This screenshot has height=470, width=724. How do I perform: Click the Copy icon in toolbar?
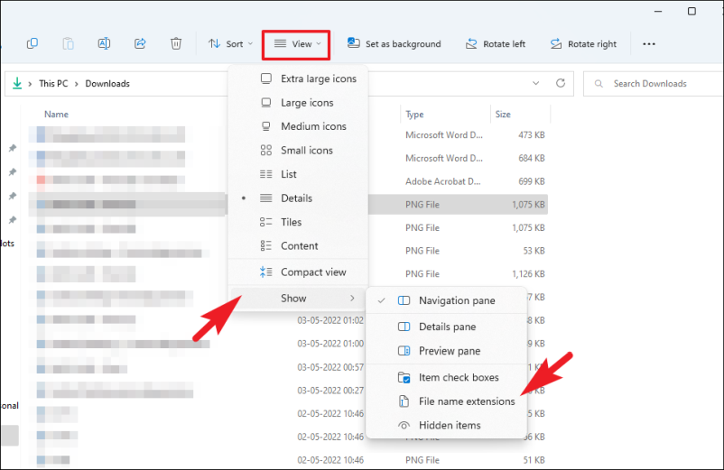coord(32,43)
